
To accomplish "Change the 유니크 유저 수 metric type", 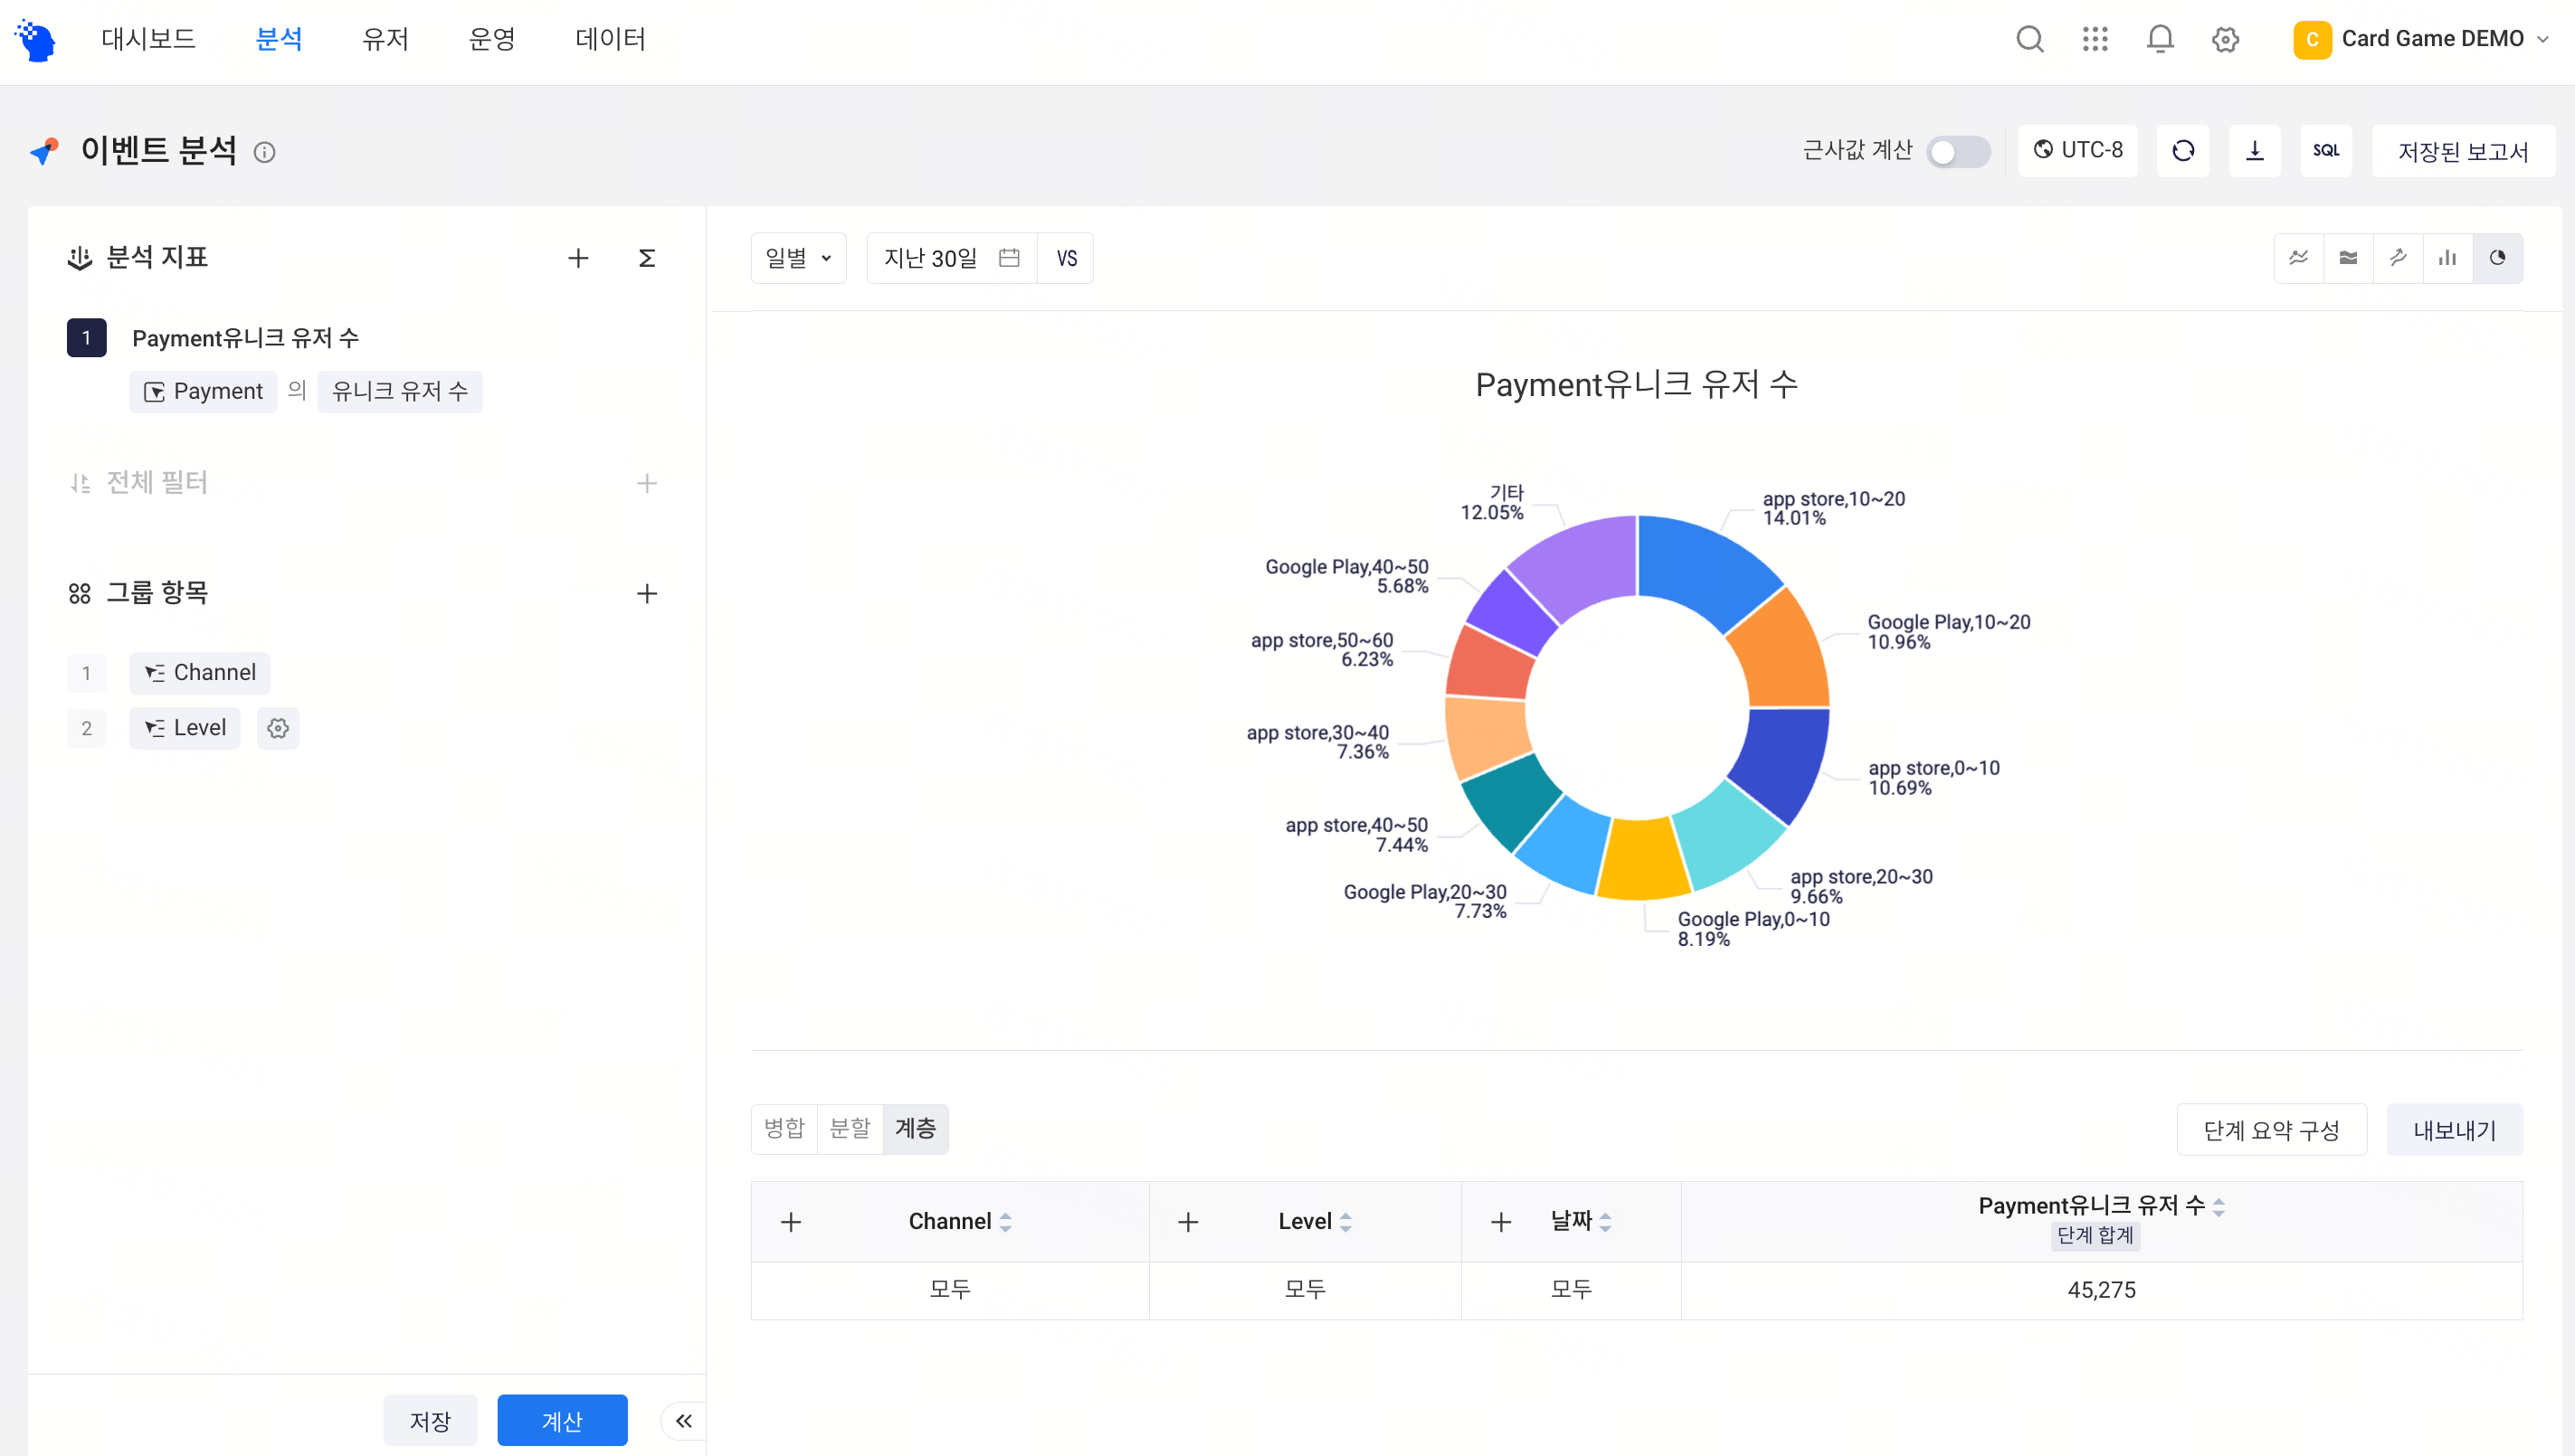I will (400, 391).
